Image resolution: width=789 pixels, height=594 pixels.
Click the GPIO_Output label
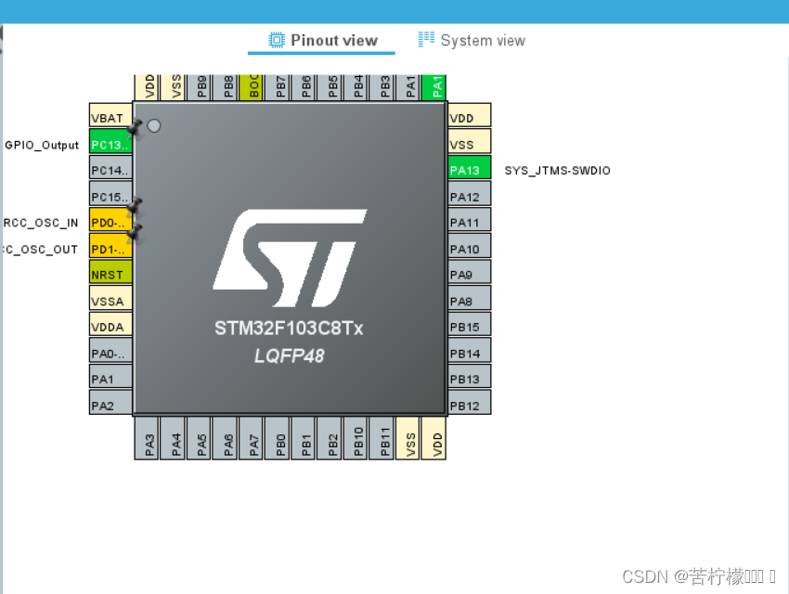pyautogui.click(x=42, y=146)
